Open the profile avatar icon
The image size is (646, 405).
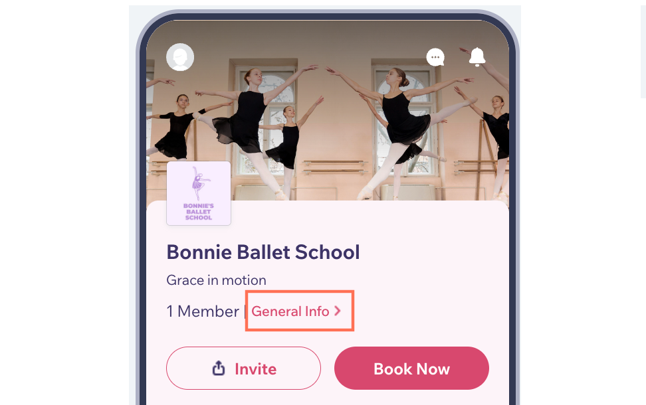[x=180, y=57]
